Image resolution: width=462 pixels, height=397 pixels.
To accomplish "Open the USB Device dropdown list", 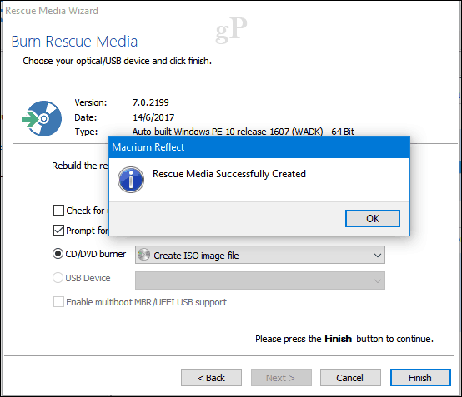I will [x=260, y=280].
